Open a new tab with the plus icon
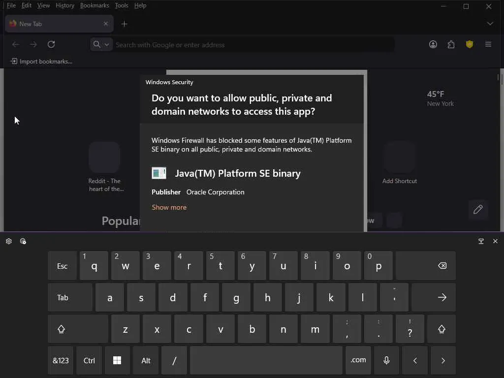 point(125,24)
